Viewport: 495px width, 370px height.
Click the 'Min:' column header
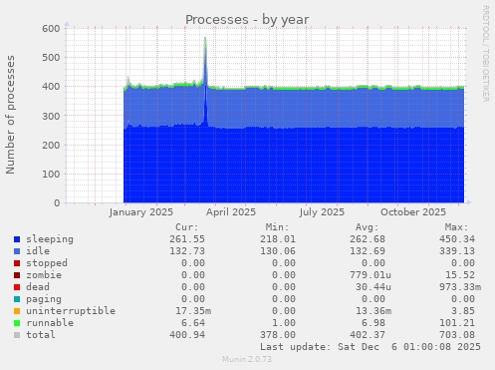pos(277,227)
